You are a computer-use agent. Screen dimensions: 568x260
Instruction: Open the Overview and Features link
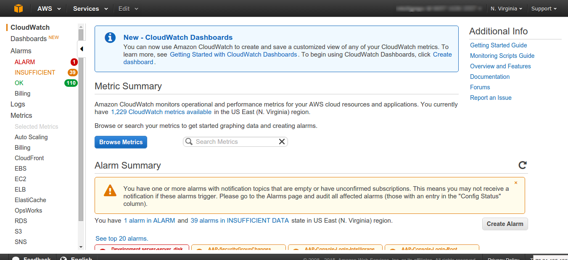coord(500,66)
